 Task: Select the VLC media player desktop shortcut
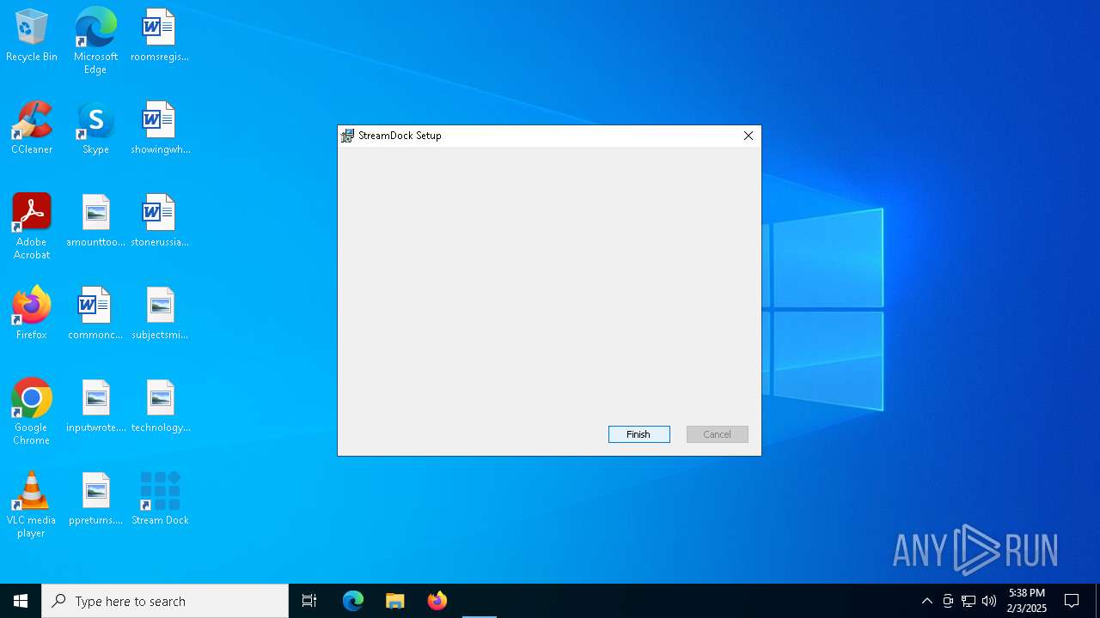(x=32, y=505)
